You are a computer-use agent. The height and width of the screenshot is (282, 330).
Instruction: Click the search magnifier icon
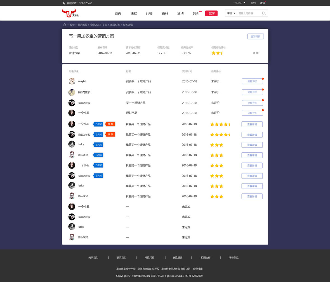point(264,13)
